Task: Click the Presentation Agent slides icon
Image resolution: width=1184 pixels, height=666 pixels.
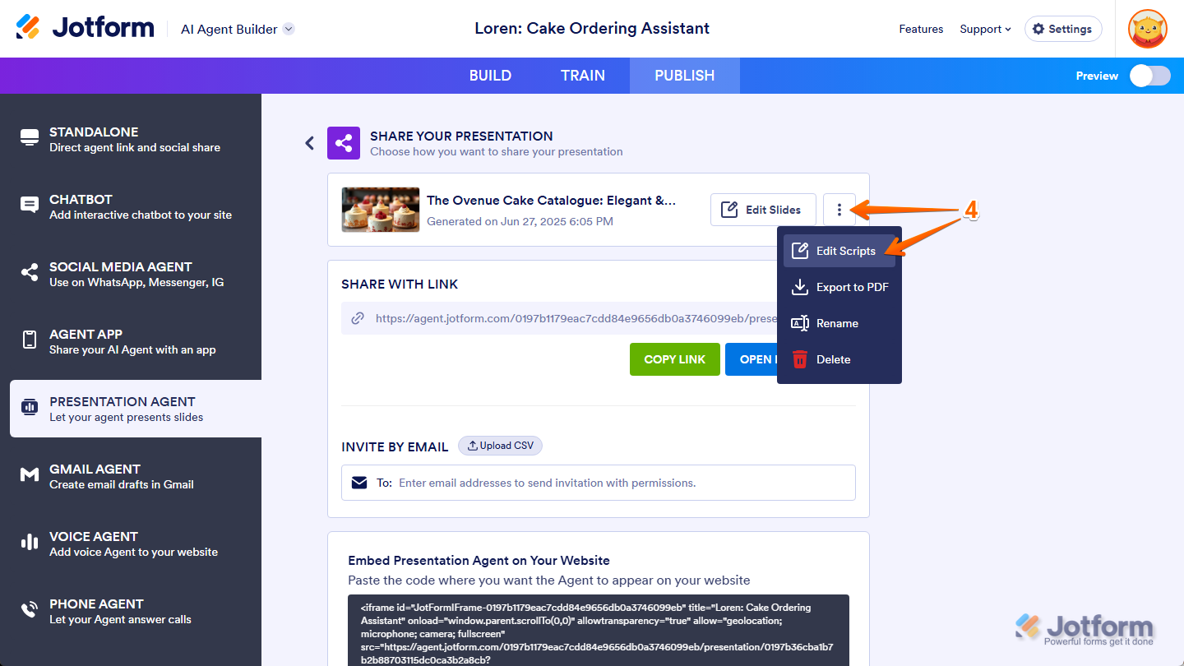Action: click(x=30, y=408)
